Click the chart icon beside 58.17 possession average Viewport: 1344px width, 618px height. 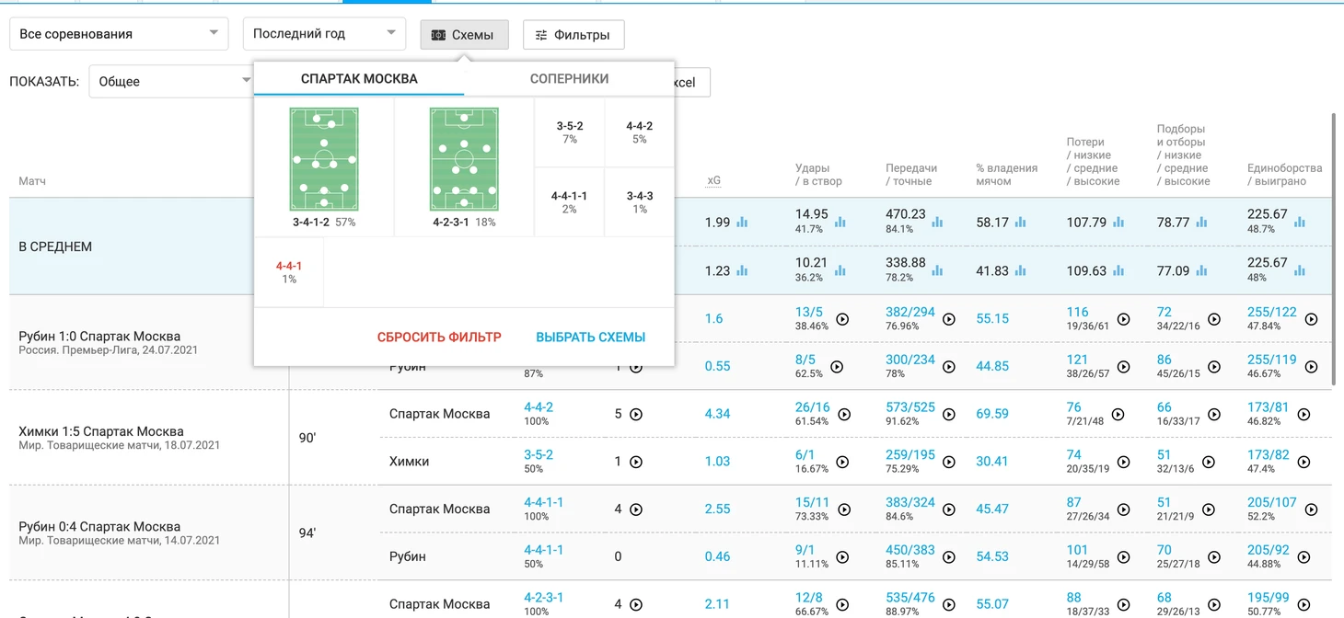tap(1020, 223)
